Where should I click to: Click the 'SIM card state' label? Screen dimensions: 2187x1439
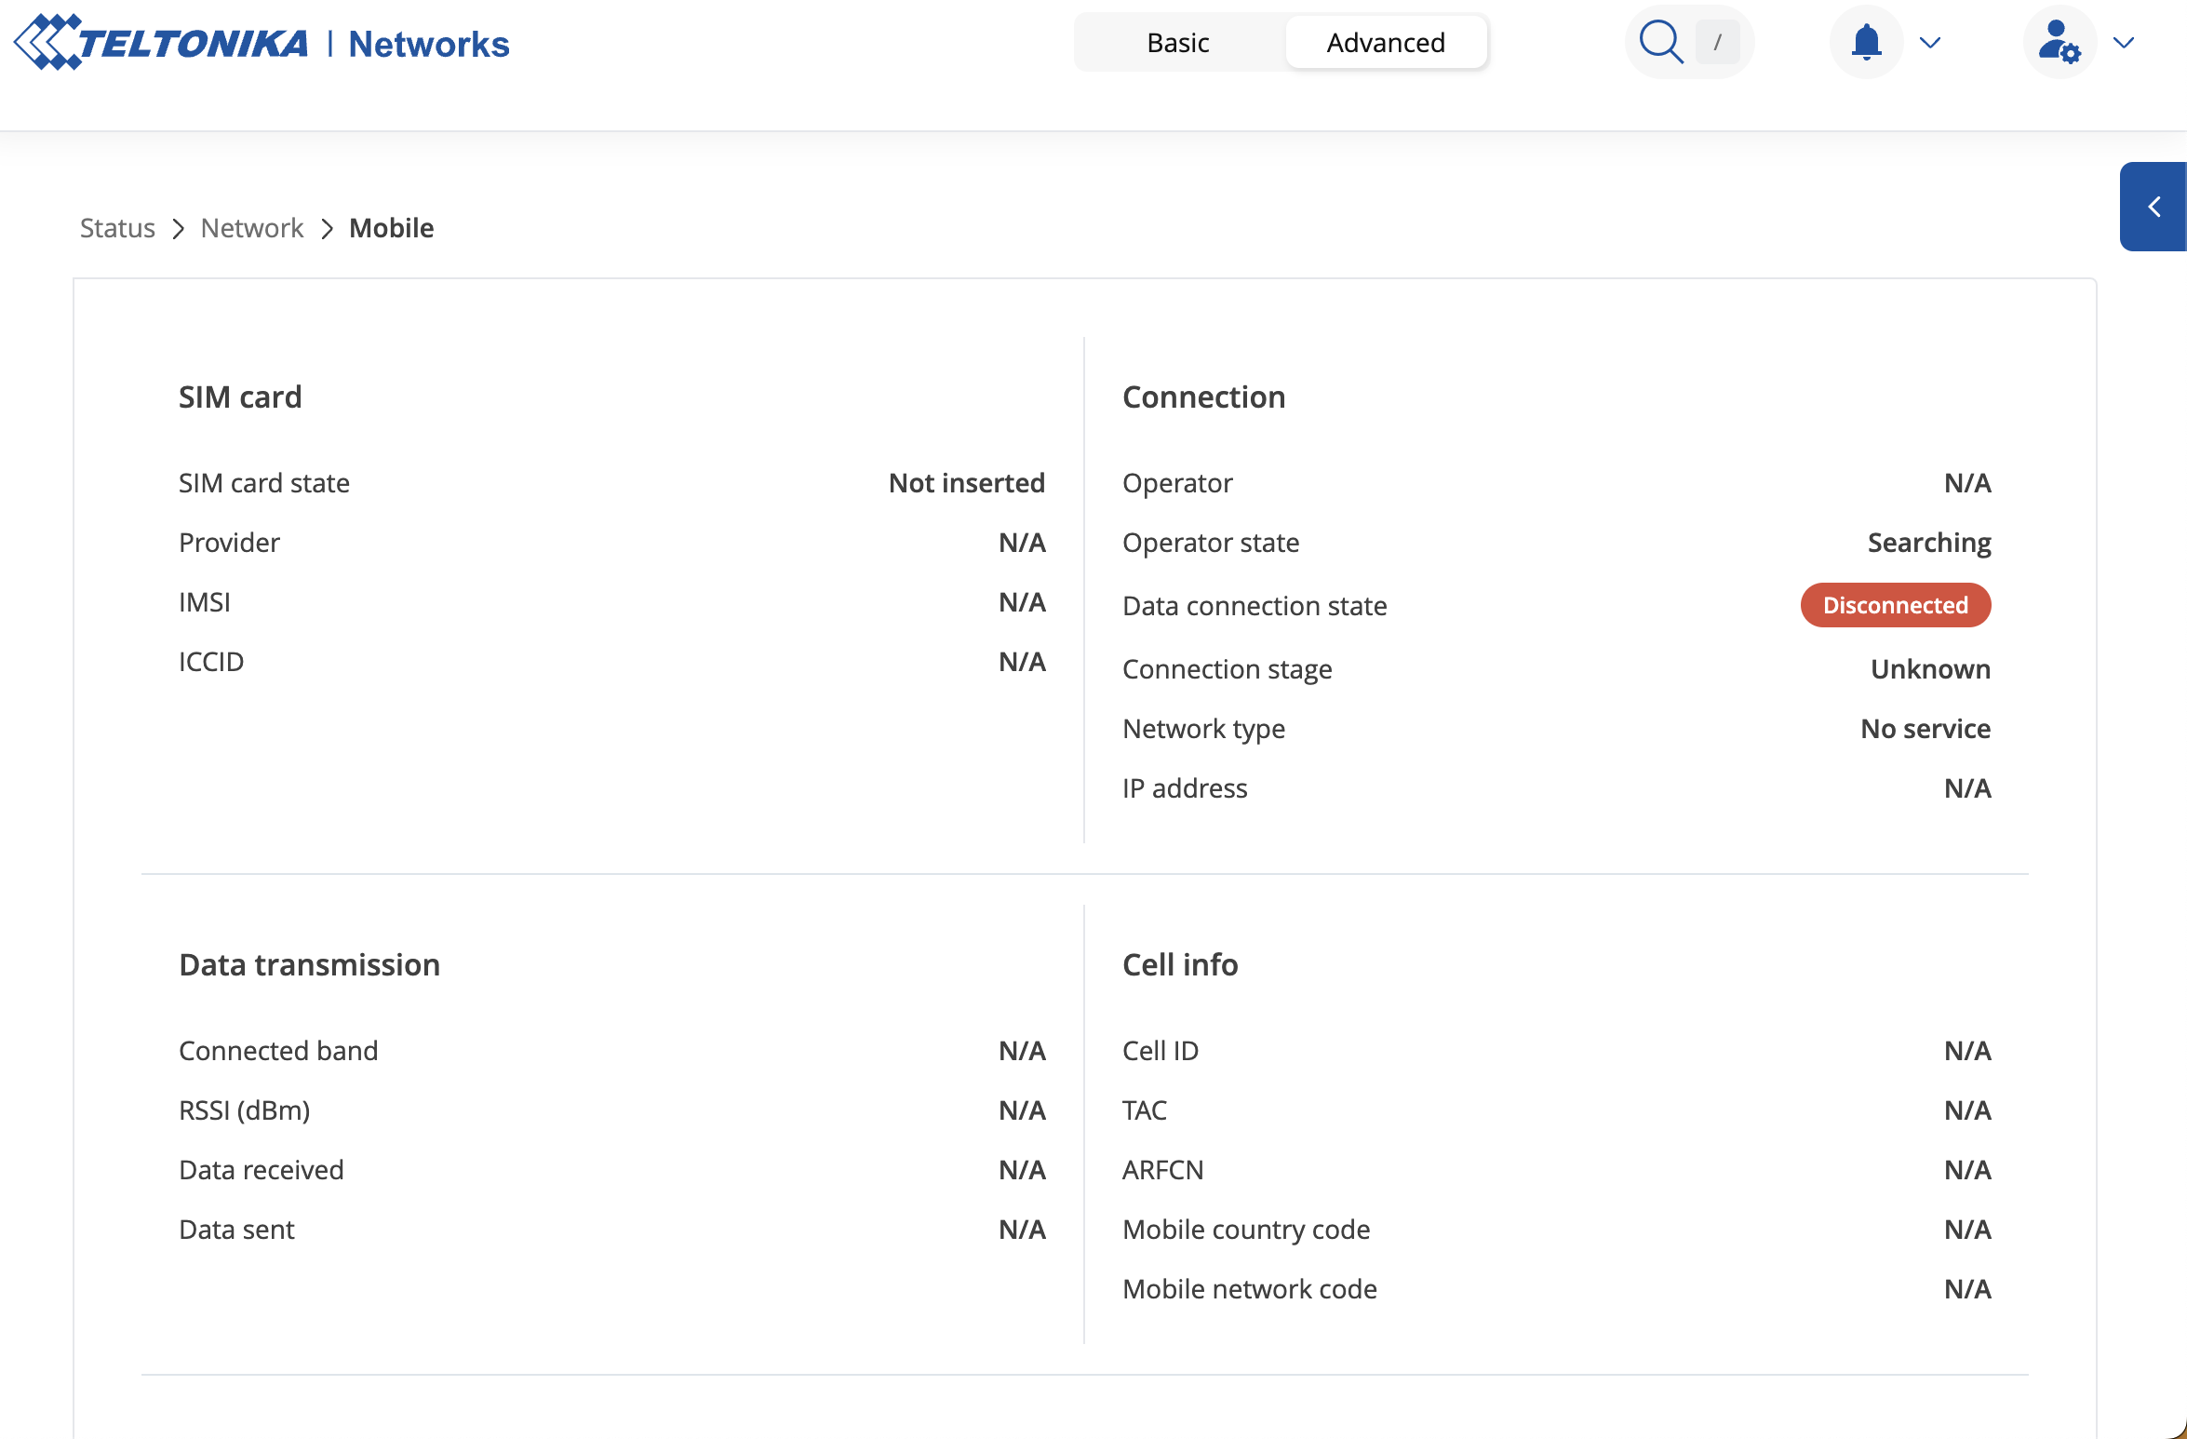pos(264,483)
